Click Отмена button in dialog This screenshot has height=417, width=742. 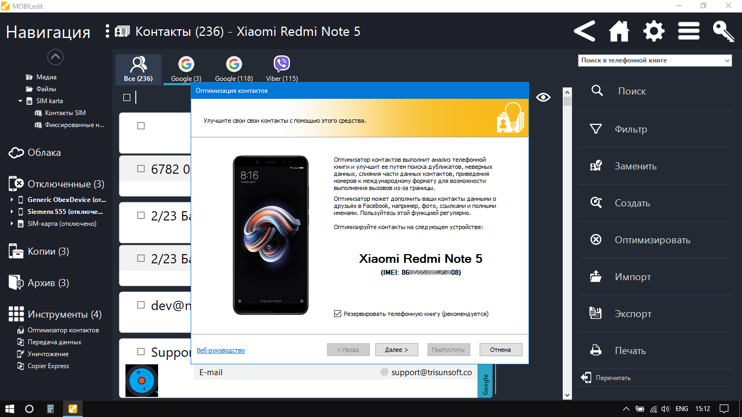click(501, 350)
